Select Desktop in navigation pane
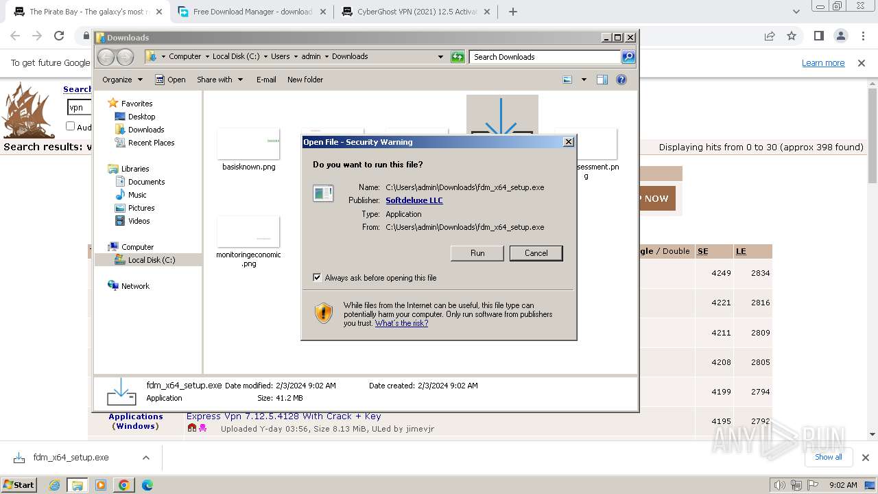This screenshot has height=494, width=878. click(x=141, y=117)
